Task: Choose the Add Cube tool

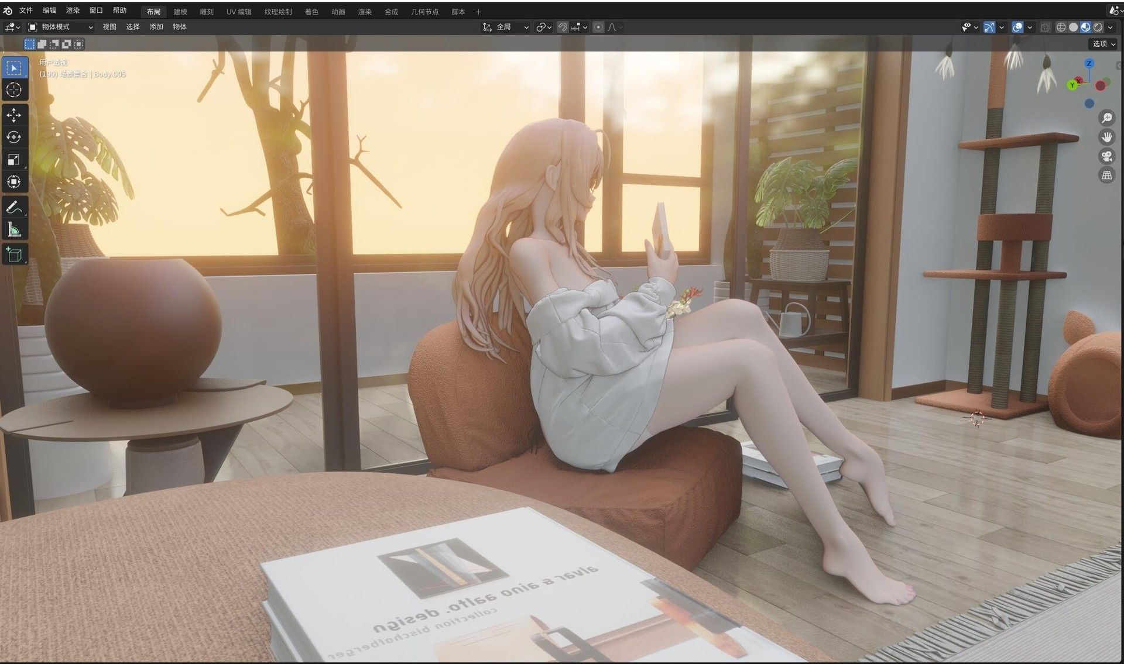Action: [x=14, y=254]
